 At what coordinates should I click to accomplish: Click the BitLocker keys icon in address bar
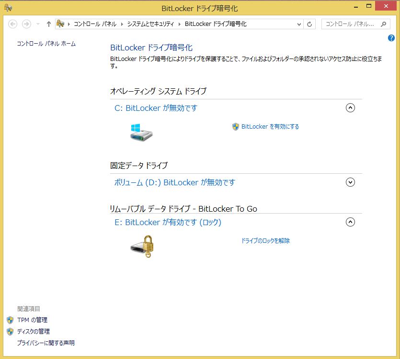point(60,24)
